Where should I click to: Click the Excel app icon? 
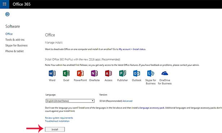point(66,73)
